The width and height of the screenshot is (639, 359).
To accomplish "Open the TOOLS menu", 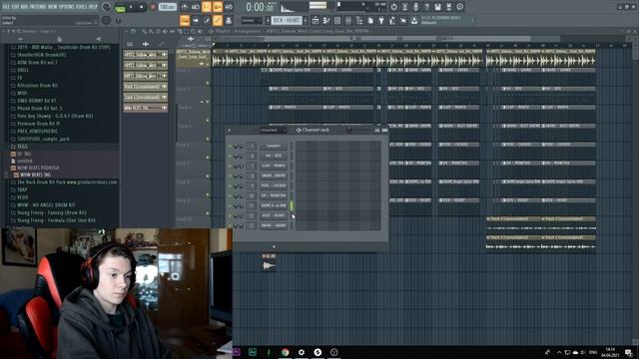I will (x=82, y=7).
